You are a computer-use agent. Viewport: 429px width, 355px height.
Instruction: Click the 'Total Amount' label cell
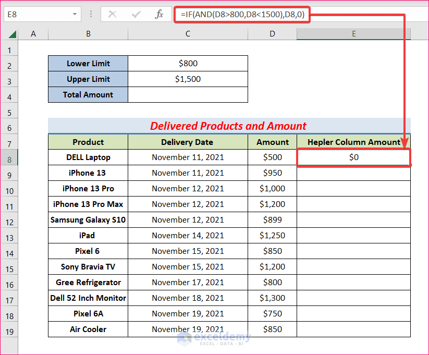pos(88,95)
